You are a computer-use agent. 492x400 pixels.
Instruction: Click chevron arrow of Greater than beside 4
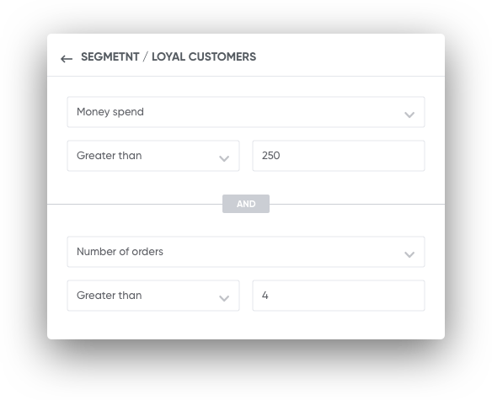point(224,298)
